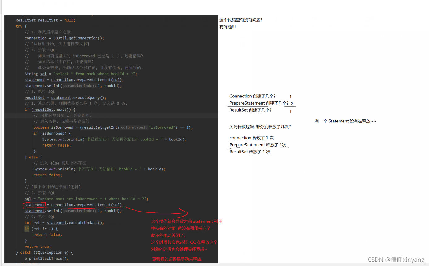Select comment "1. 和数据库建立连接"
The height and width of the screenshot is (266, 429).
48,32
